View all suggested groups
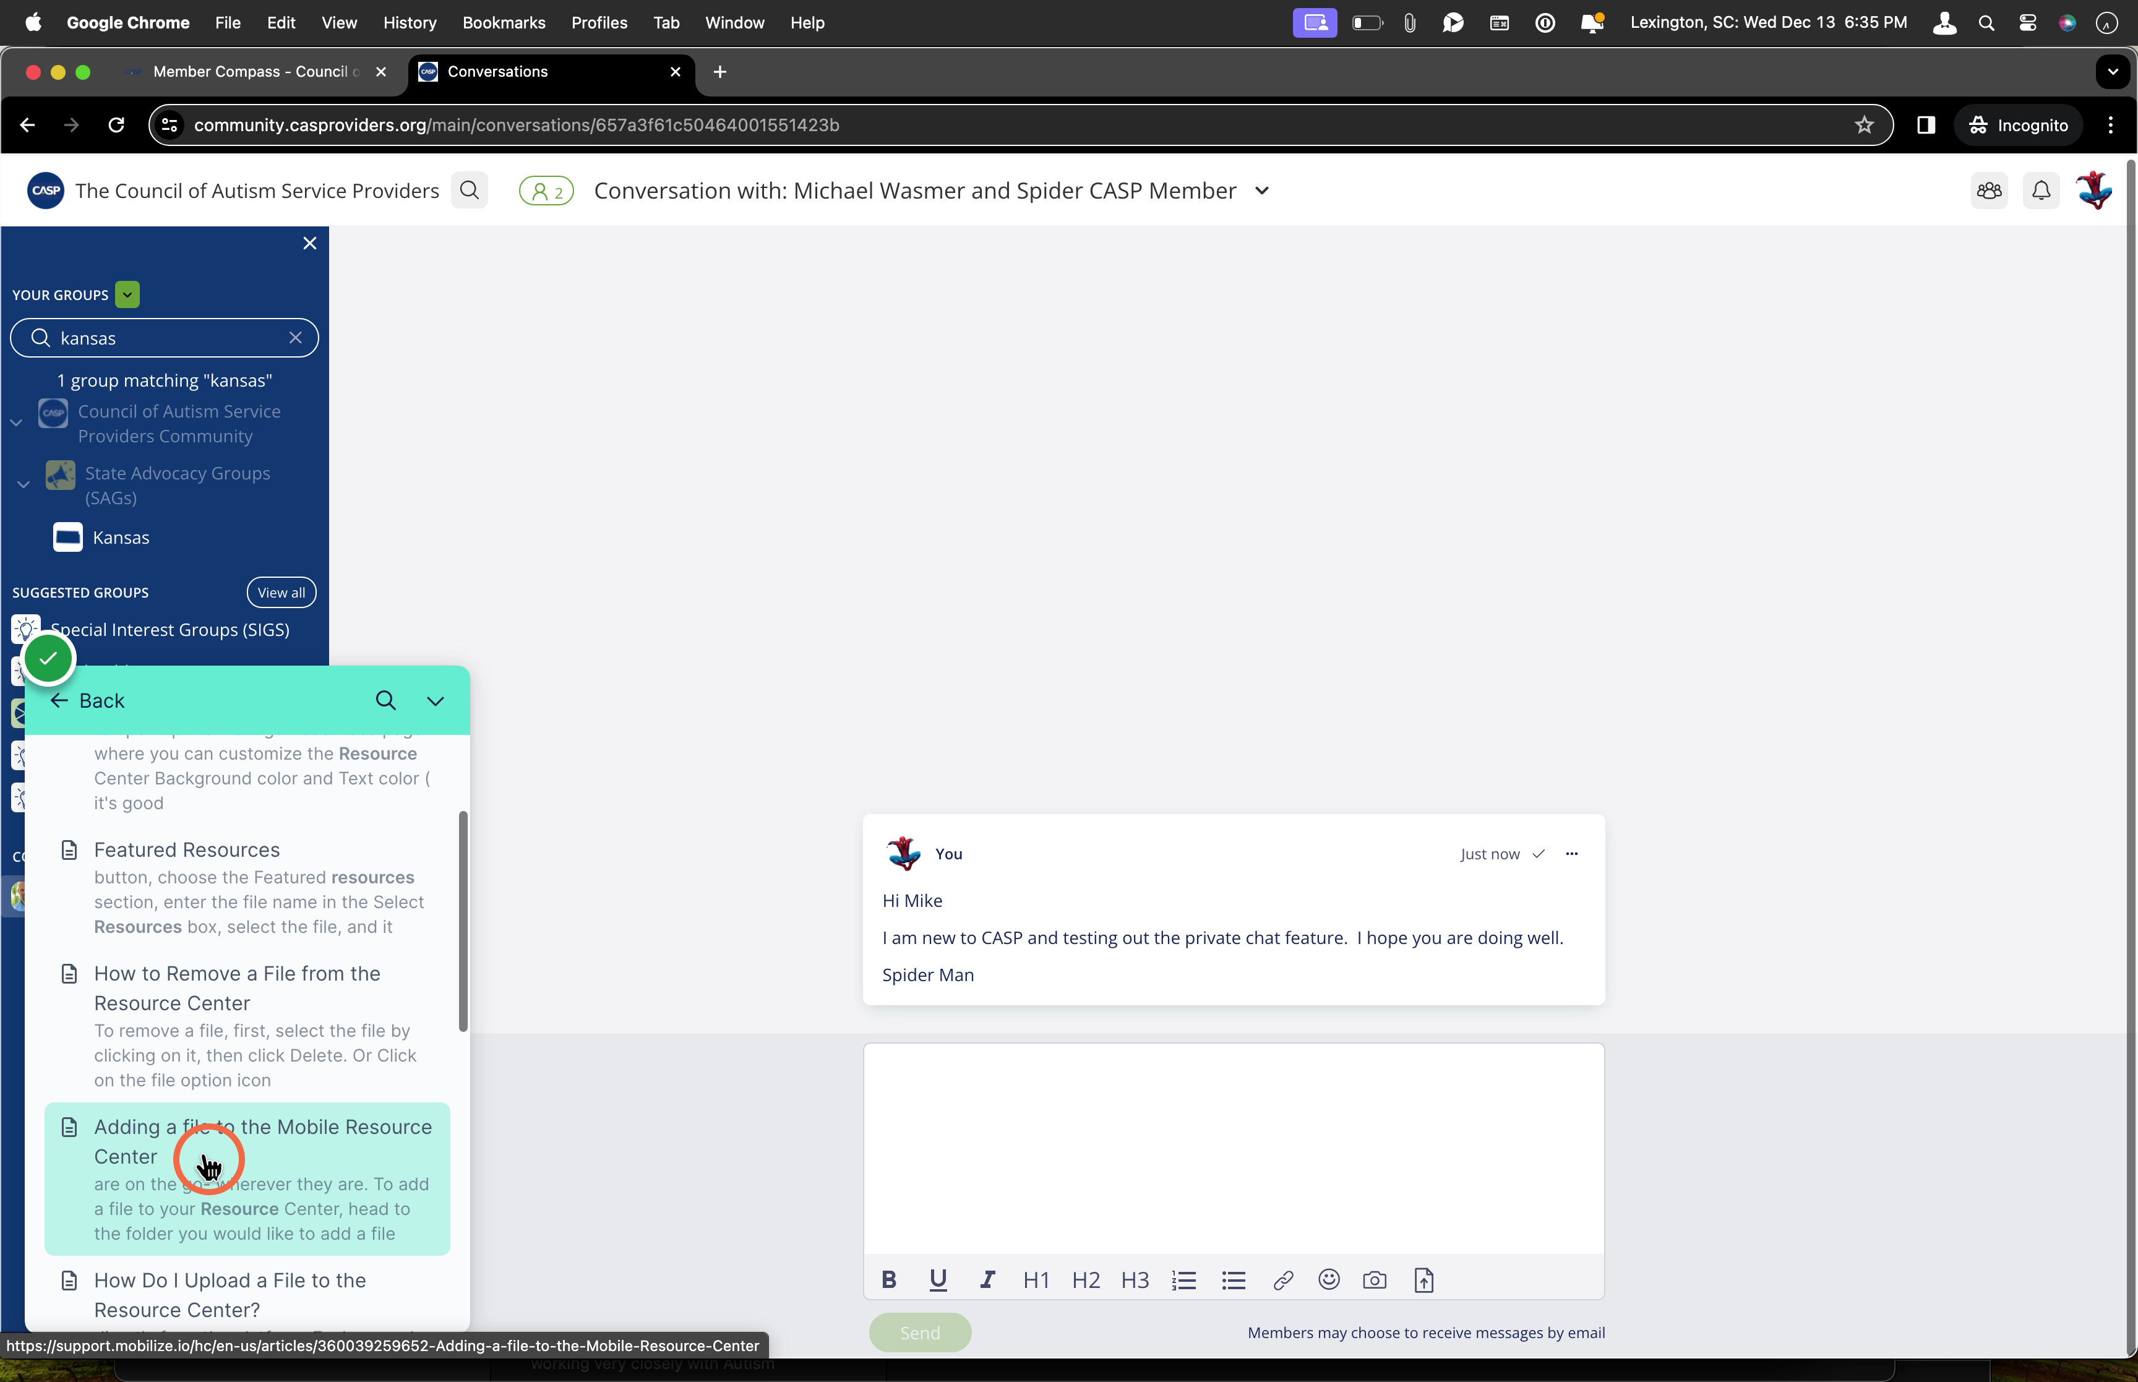This screenshot has width=2138, height=1382. (x=281, y=592)
